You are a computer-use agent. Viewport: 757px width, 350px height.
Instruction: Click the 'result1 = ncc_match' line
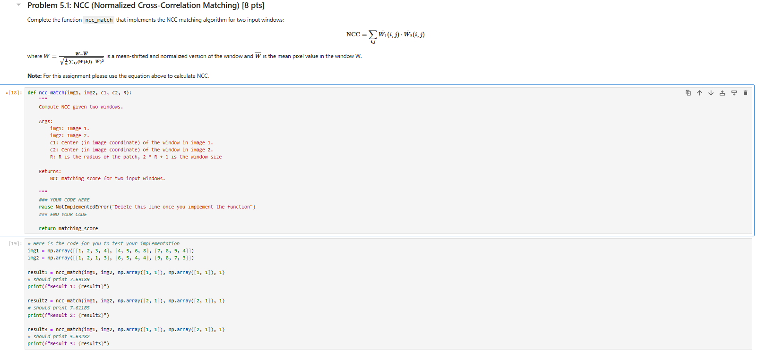pyautogui.click(x=126, y=273)
